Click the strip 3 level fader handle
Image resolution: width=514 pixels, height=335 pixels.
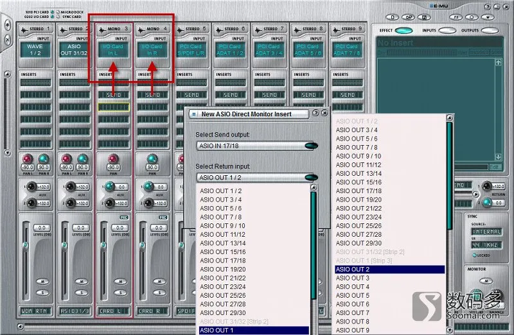tap(103, 245)
